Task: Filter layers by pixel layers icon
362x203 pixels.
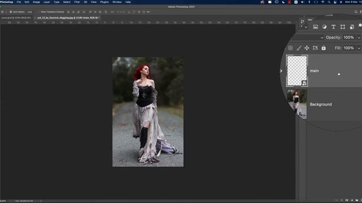Action: (316, 27)
